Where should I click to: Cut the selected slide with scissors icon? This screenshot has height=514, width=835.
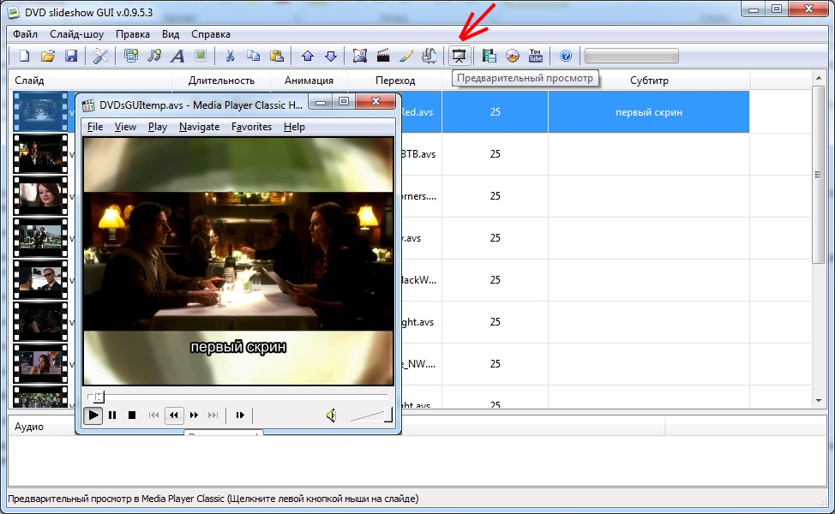(230, 56)
